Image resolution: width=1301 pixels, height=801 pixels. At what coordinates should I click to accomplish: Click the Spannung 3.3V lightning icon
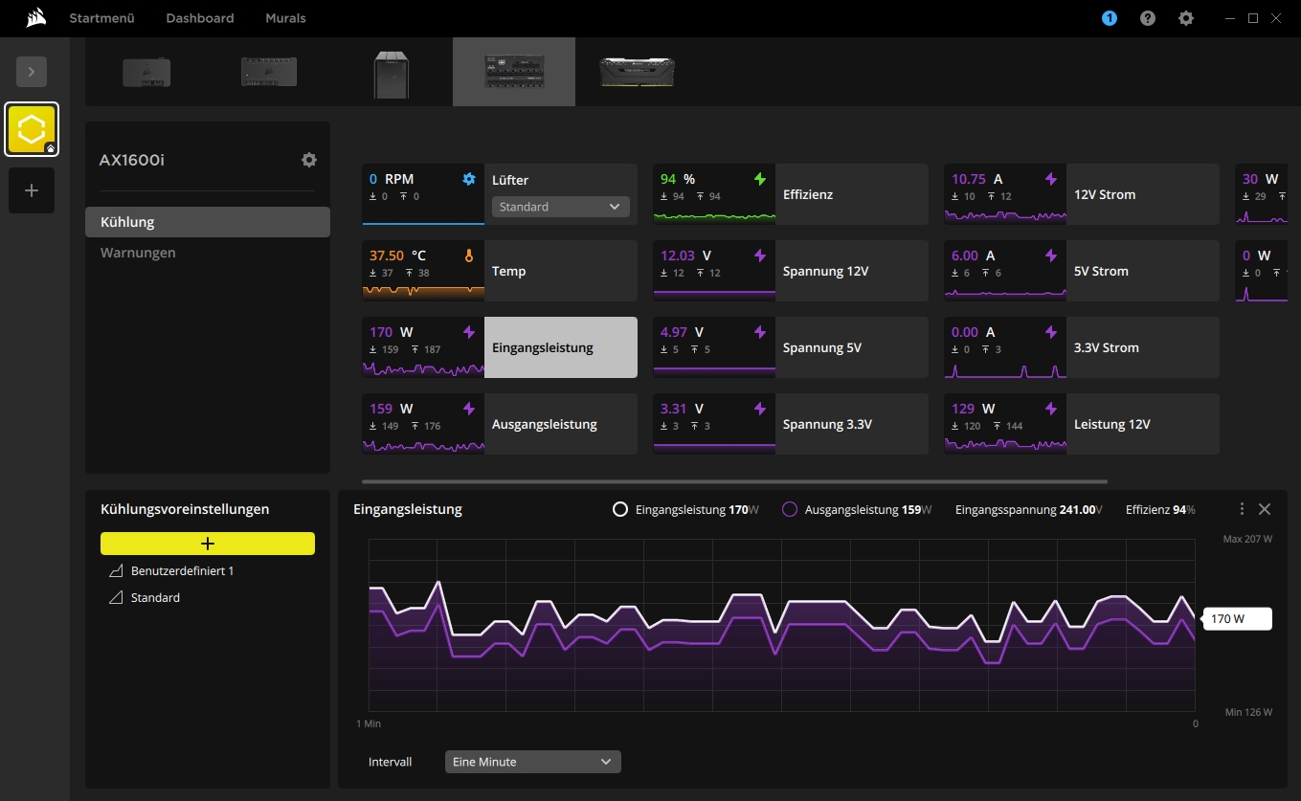(x=760, y=409)
